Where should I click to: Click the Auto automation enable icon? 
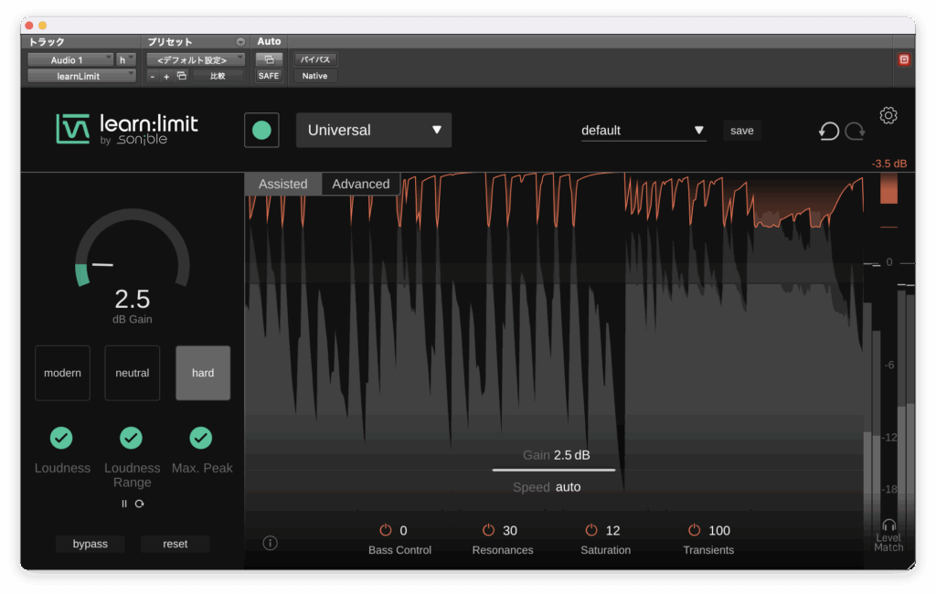(x=269, y=59)
